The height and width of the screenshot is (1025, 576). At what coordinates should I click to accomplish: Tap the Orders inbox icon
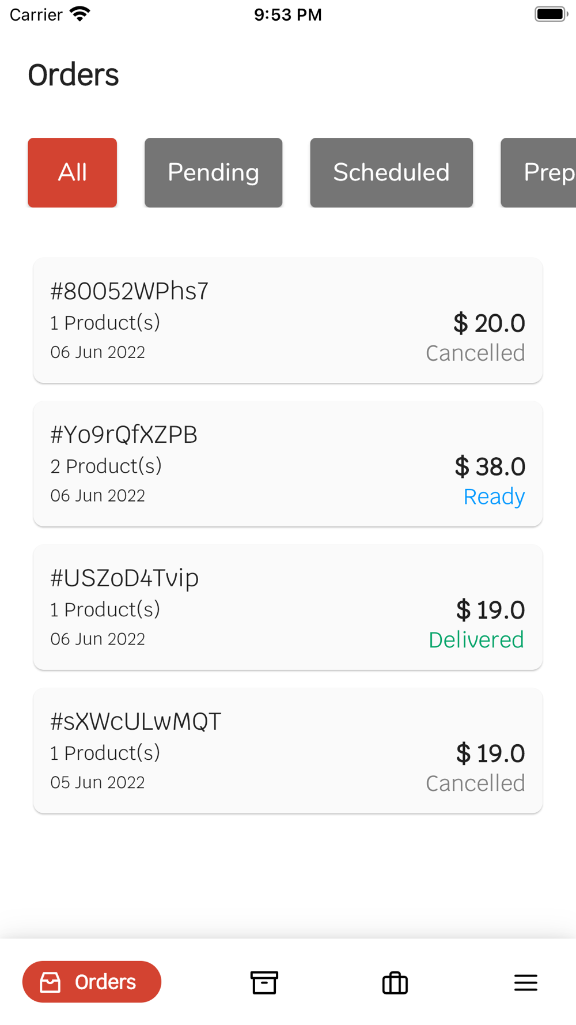coord(50,982)
